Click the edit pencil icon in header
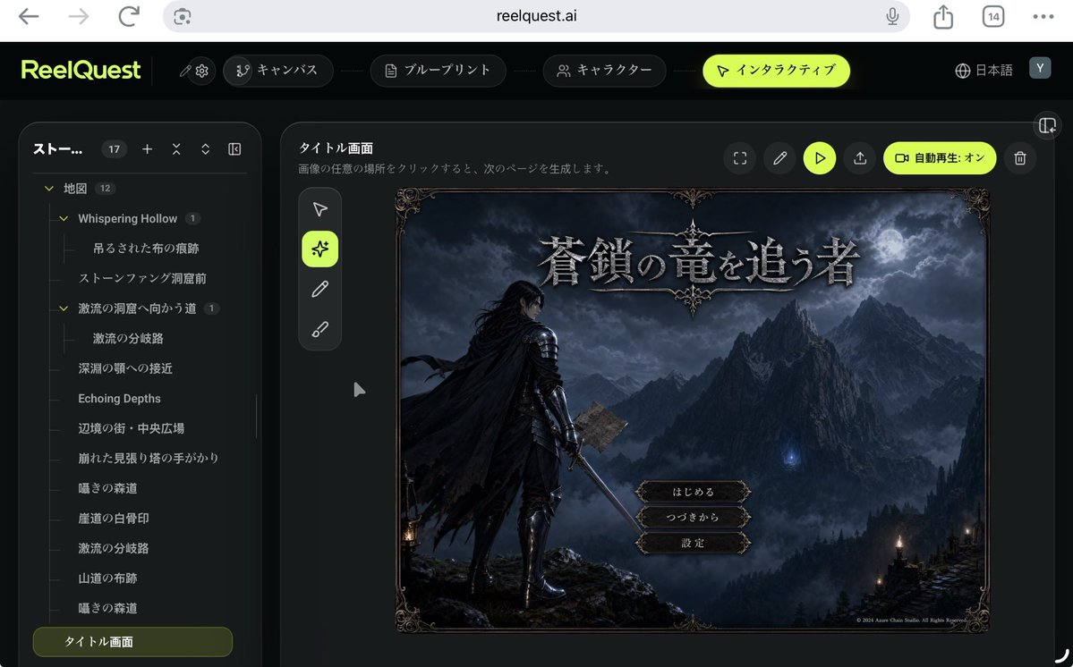 [x=779, y=158]
